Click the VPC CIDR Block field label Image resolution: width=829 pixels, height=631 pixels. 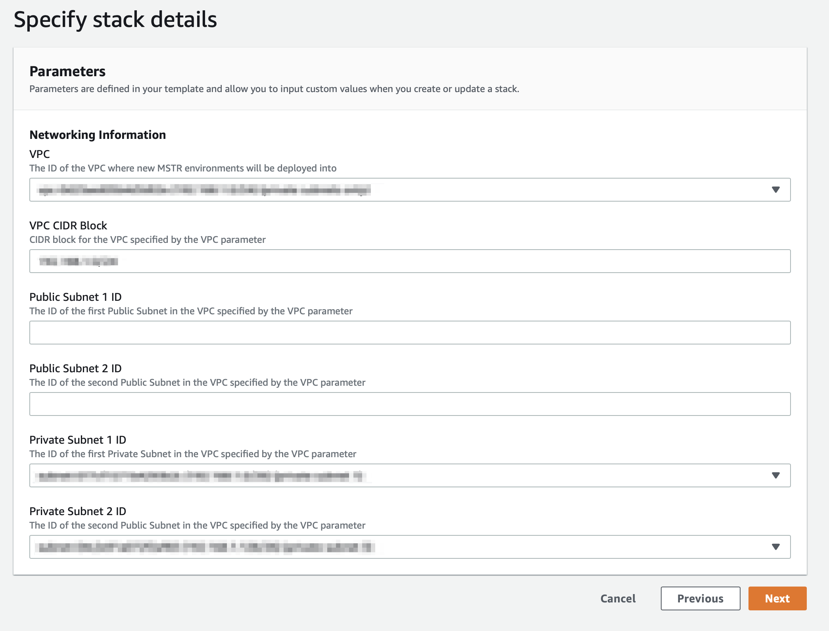(x=68, y=225)
